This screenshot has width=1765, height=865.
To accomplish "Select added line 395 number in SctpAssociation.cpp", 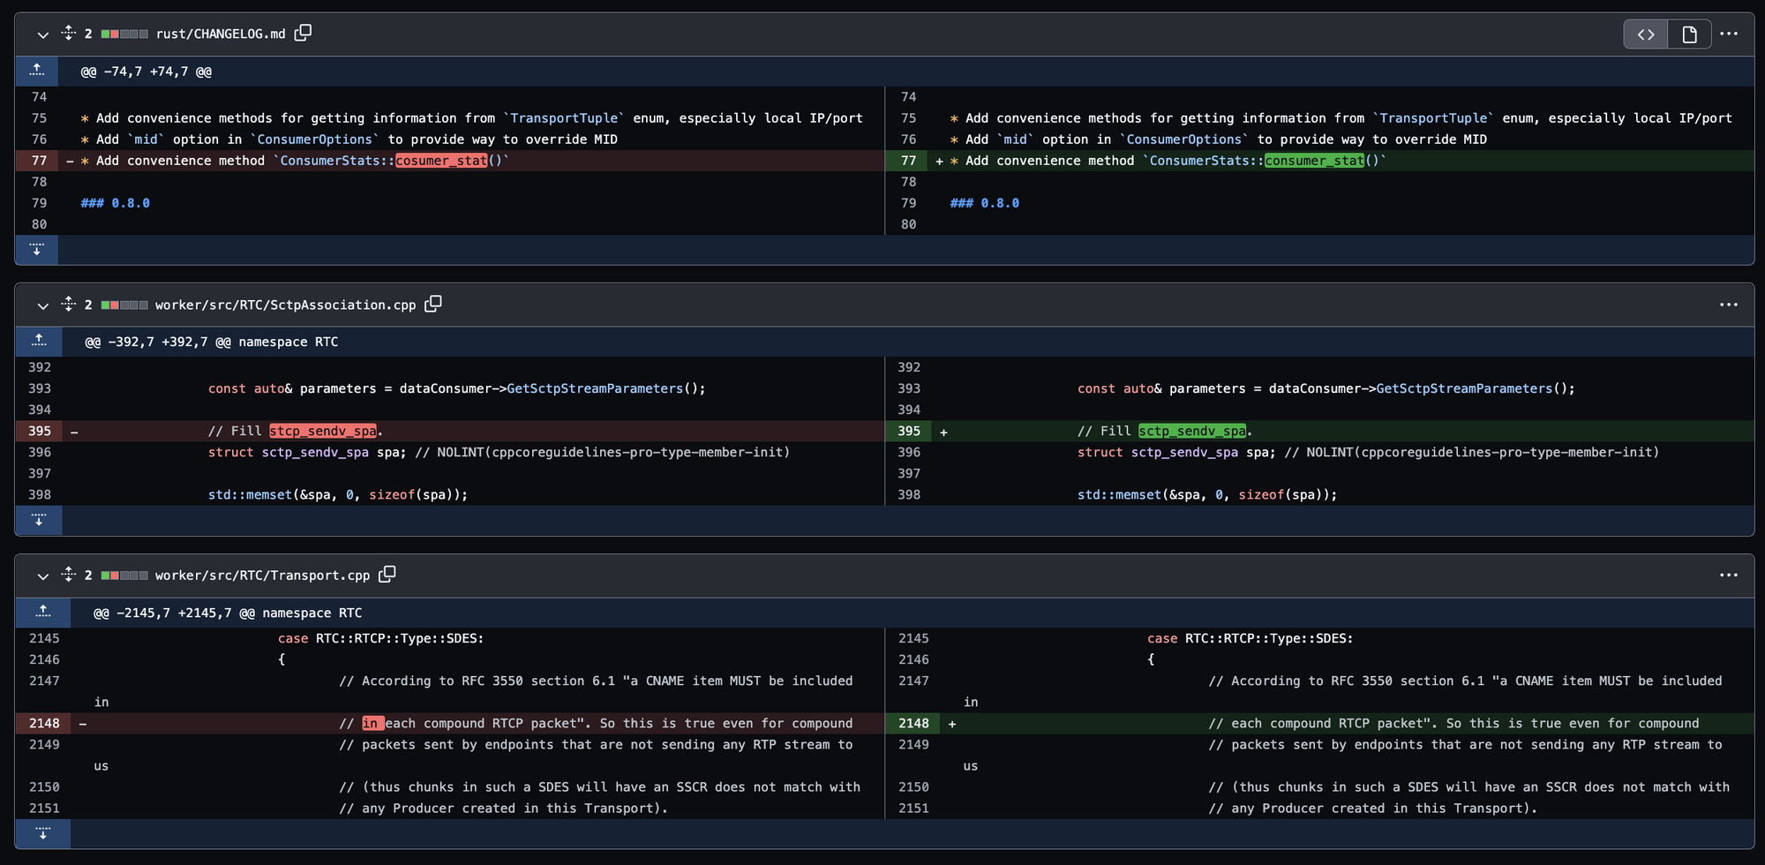I will click(909, 431).
